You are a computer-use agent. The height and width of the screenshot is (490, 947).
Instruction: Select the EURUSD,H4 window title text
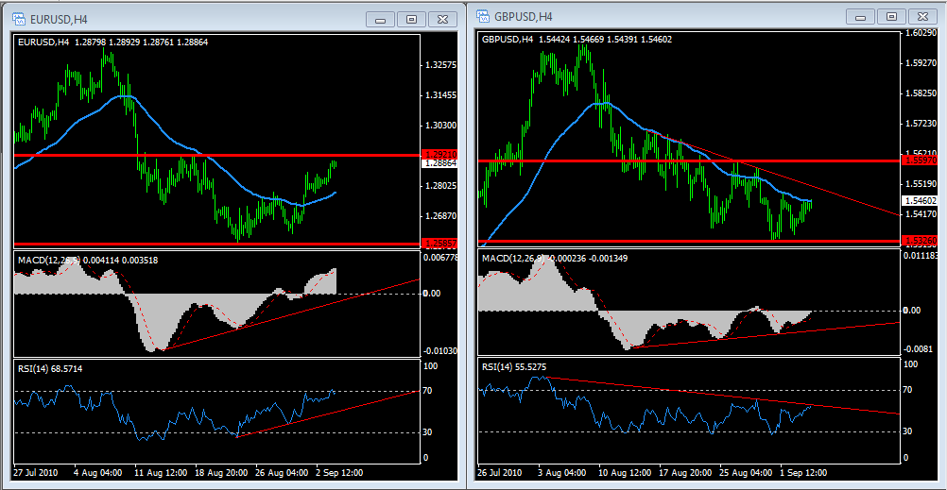59,19
